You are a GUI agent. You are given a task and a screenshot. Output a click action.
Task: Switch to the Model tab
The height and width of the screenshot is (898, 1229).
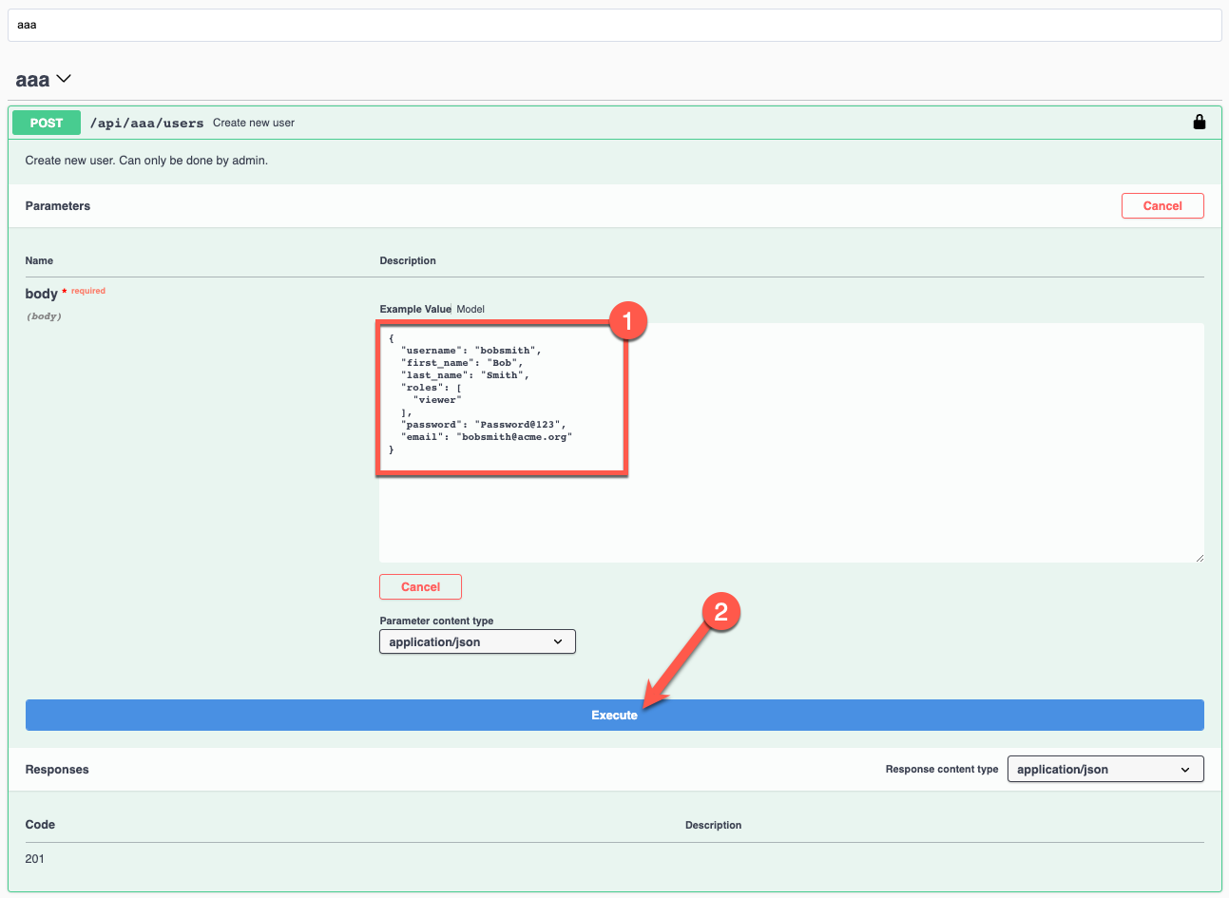(x=470, y=309)
